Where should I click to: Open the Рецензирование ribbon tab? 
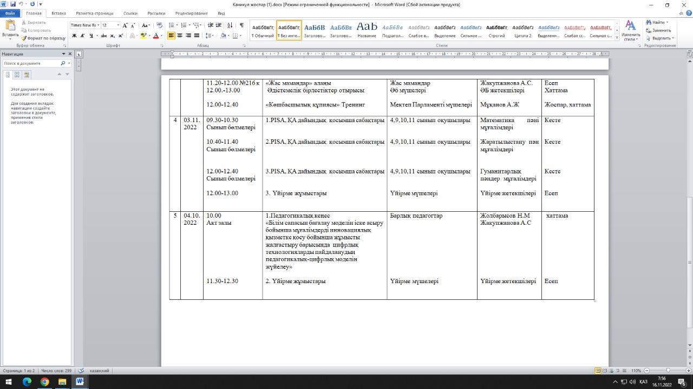pos(191,13)
